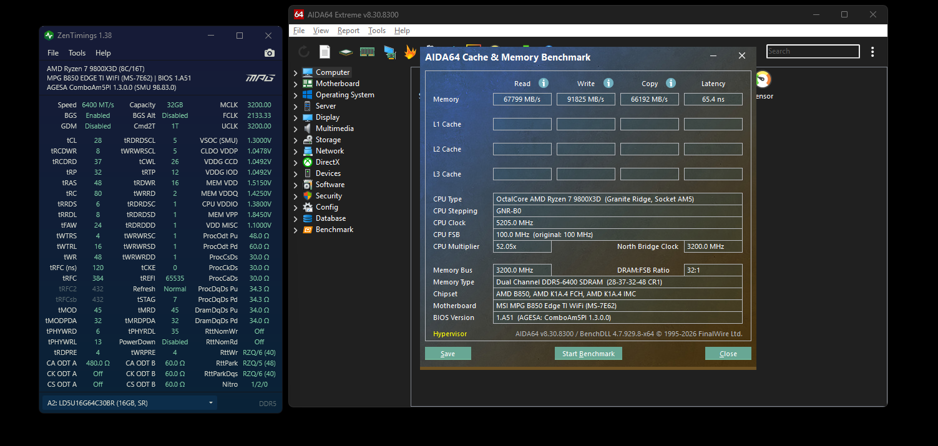The image size is (938, 446).
Task: Click the Multimedia speaker icon
Action: (308, 128)
